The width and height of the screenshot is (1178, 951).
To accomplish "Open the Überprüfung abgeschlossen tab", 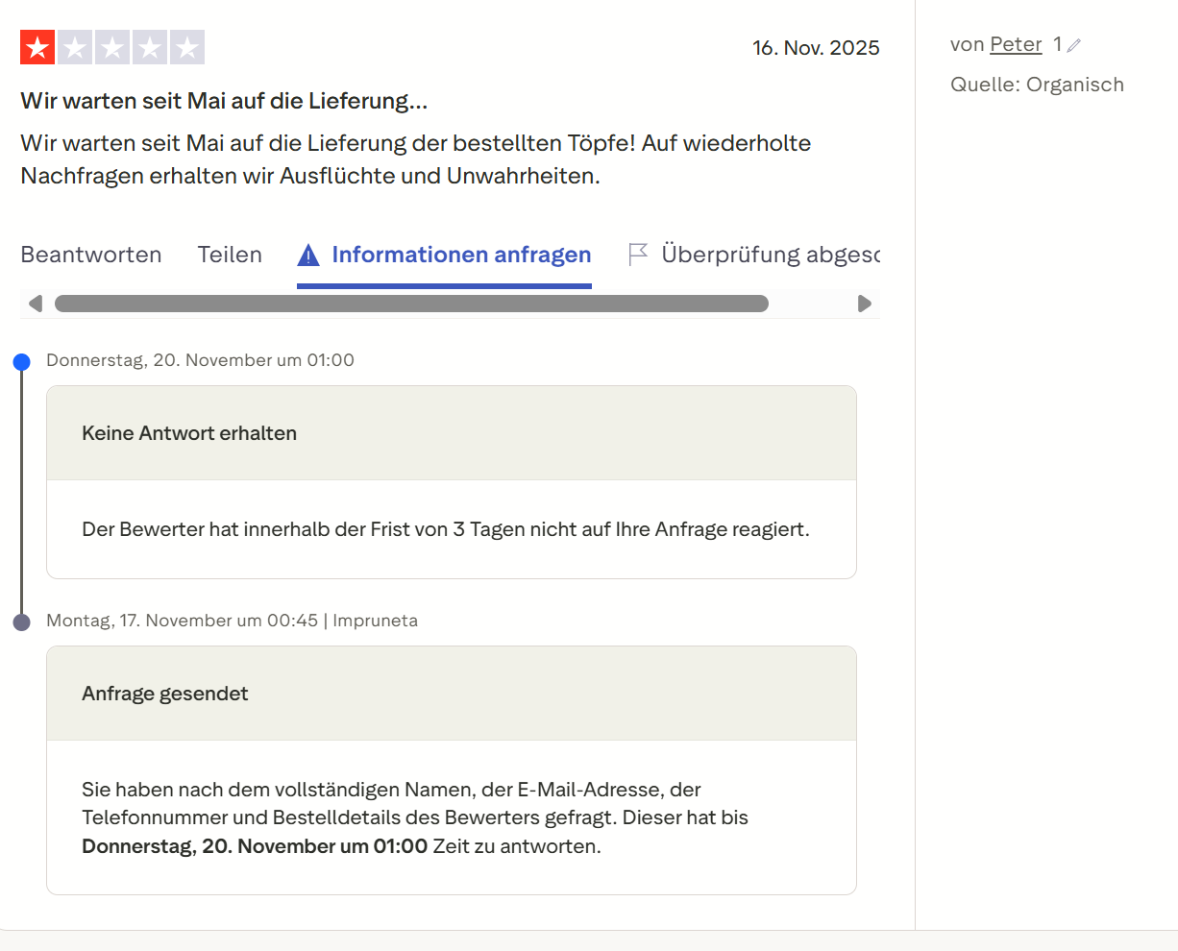I will [x=754, y=255].
